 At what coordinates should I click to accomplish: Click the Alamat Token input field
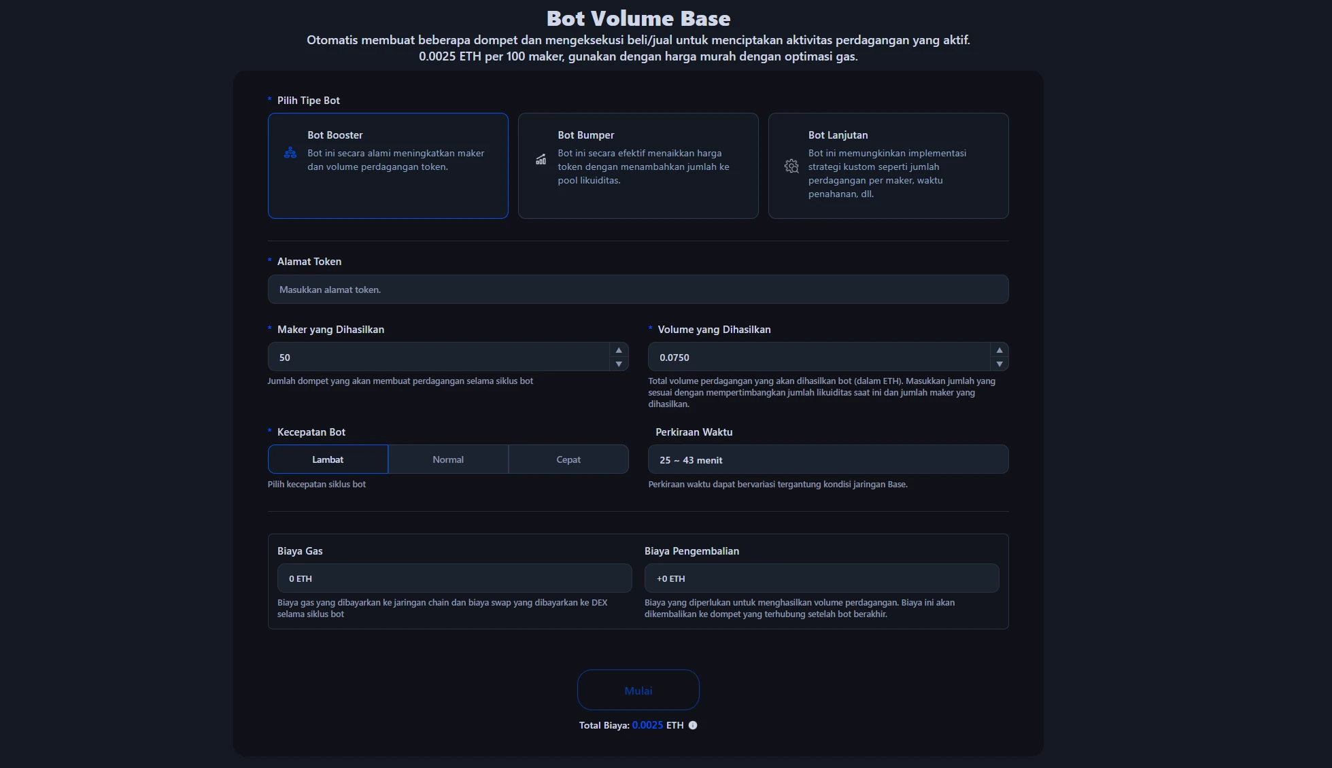click(638, 290)
